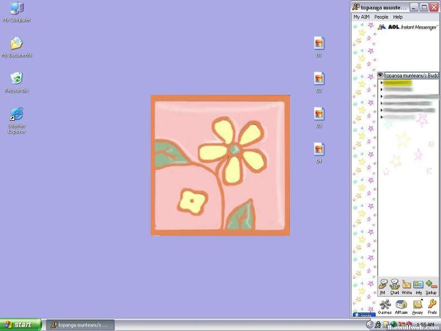Open the Games icon in AIM
The image size is (441, 331).
[385, 306]
